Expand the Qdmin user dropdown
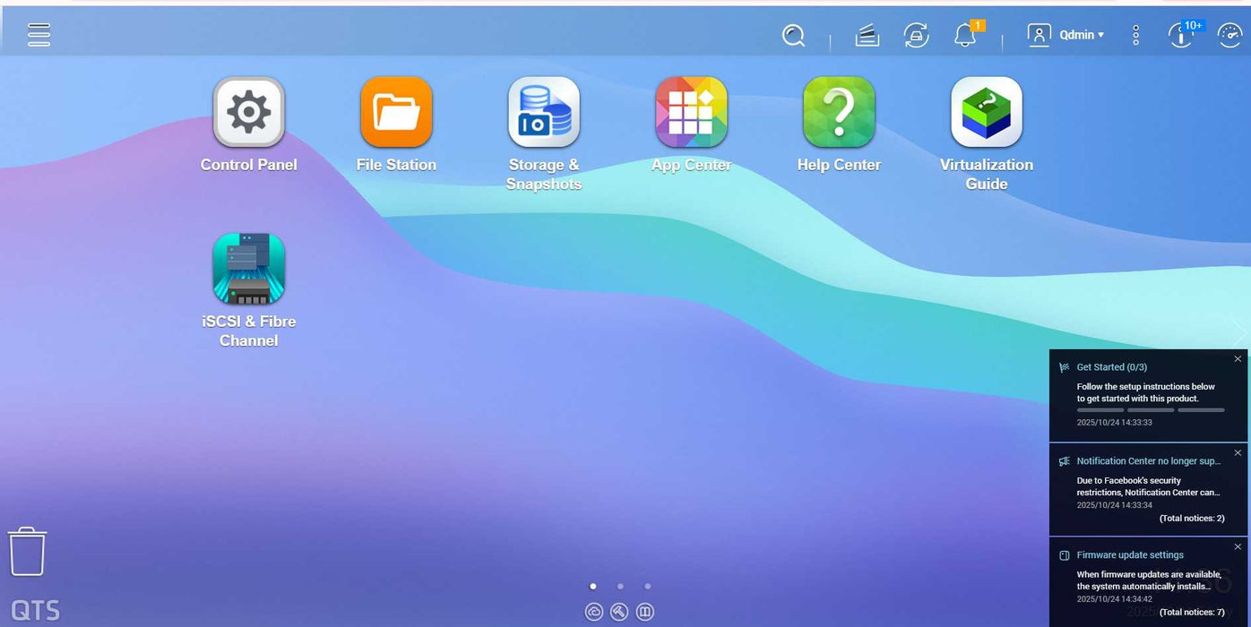The image size is (1251, 627). 1066,35
